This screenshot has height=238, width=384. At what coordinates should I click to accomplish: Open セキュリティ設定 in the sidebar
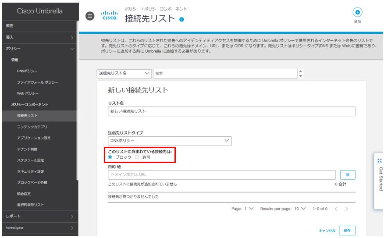30,171
